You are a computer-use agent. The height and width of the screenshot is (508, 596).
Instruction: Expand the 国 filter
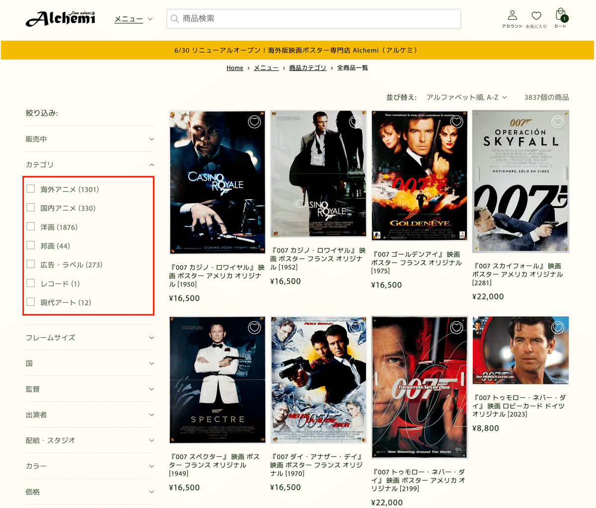[x=90, y=363]
